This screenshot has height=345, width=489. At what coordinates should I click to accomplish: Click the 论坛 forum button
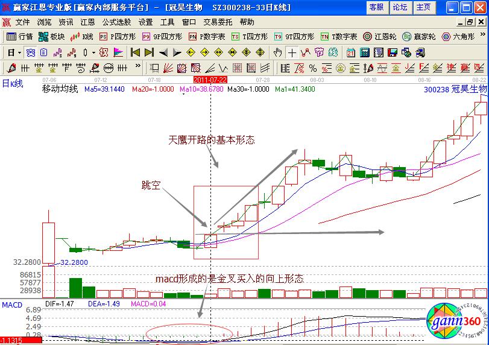pos(400,7)
